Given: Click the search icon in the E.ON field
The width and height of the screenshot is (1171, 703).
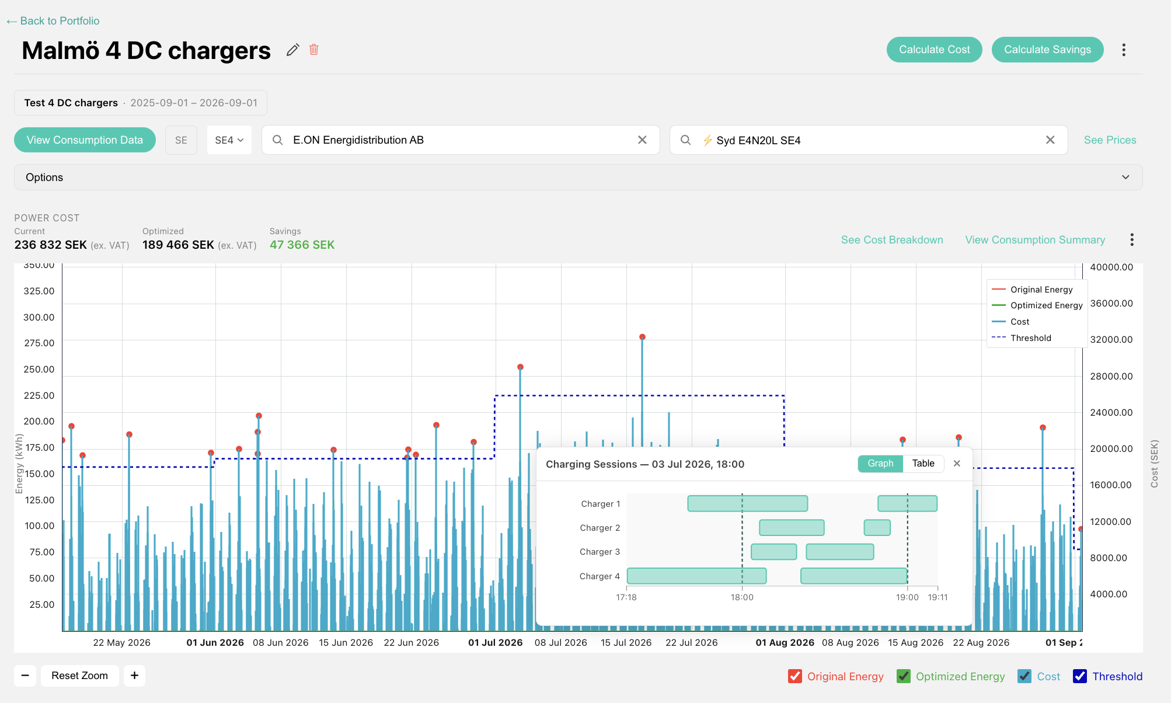Looking at the screenshot, I should 278,140.
